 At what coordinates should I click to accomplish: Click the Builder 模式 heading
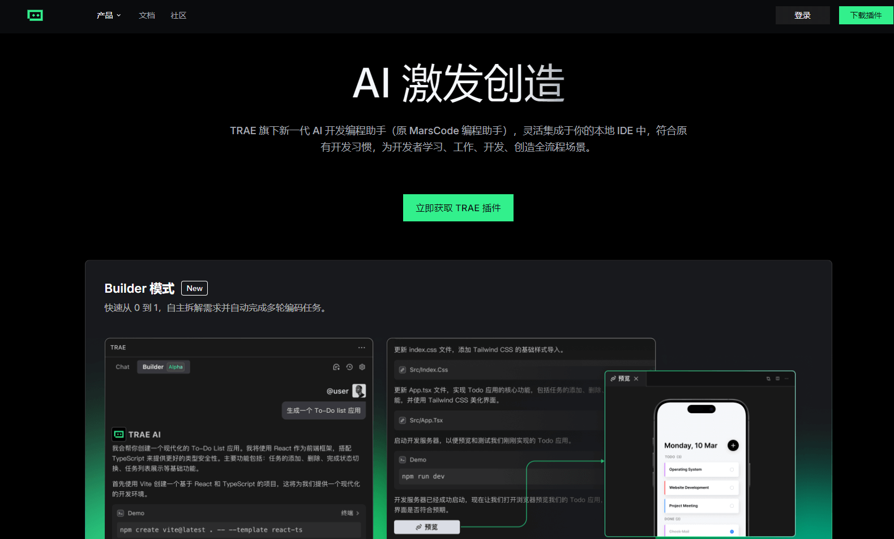click(139, 288)
